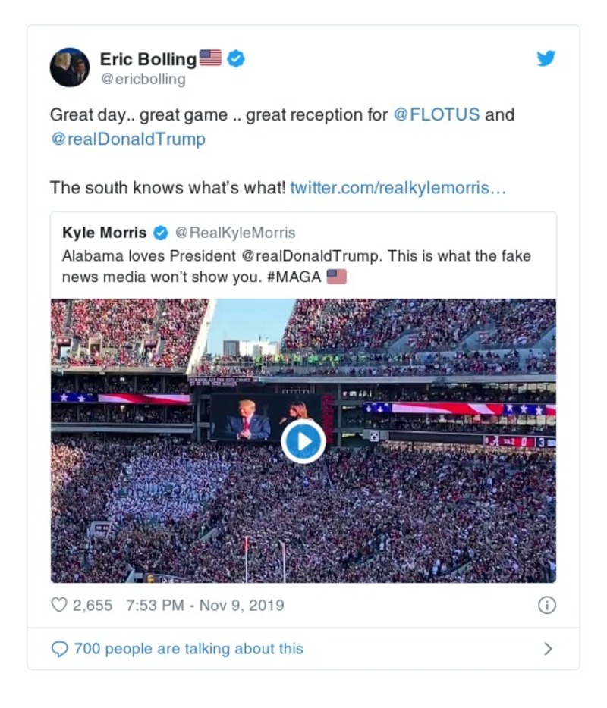Follow the twitter.com/realkylemorris link
Image resolution: width=607 pixels, height=708 pixels.
point(398,187)
